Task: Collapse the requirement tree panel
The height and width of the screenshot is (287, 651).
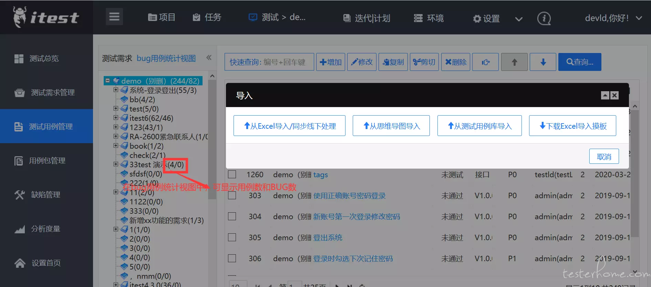Action: (x=209, y=58)
